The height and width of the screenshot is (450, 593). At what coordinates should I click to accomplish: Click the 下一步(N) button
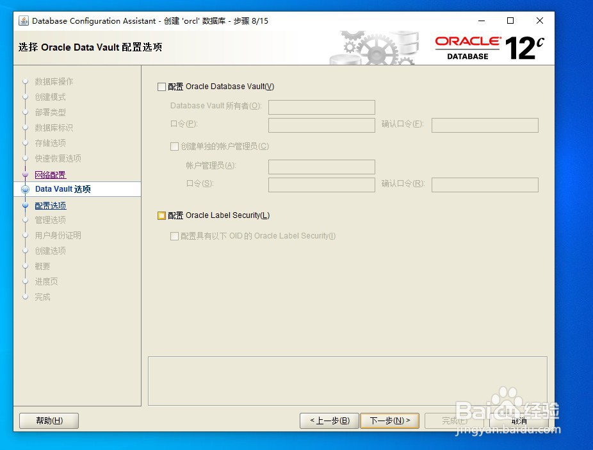coord(389,421)
